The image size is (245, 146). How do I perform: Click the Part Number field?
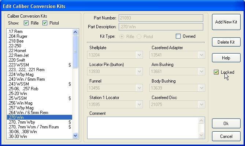pos(161,18)
